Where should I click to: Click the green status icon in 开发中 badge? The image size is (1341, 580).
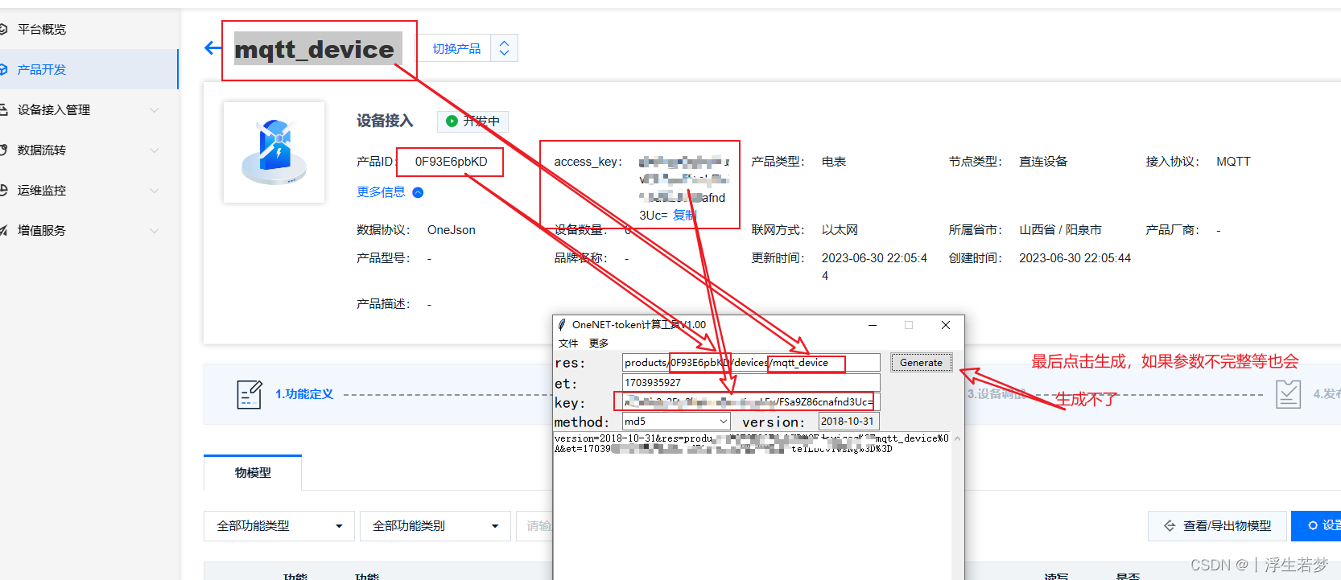(x=452, y=121)
